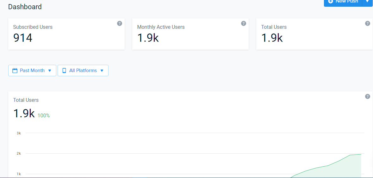The height and width of the screenshot is (178, 373).
Task: Open help icon on Monthly Active Users card
Action: tap(244, 23)
